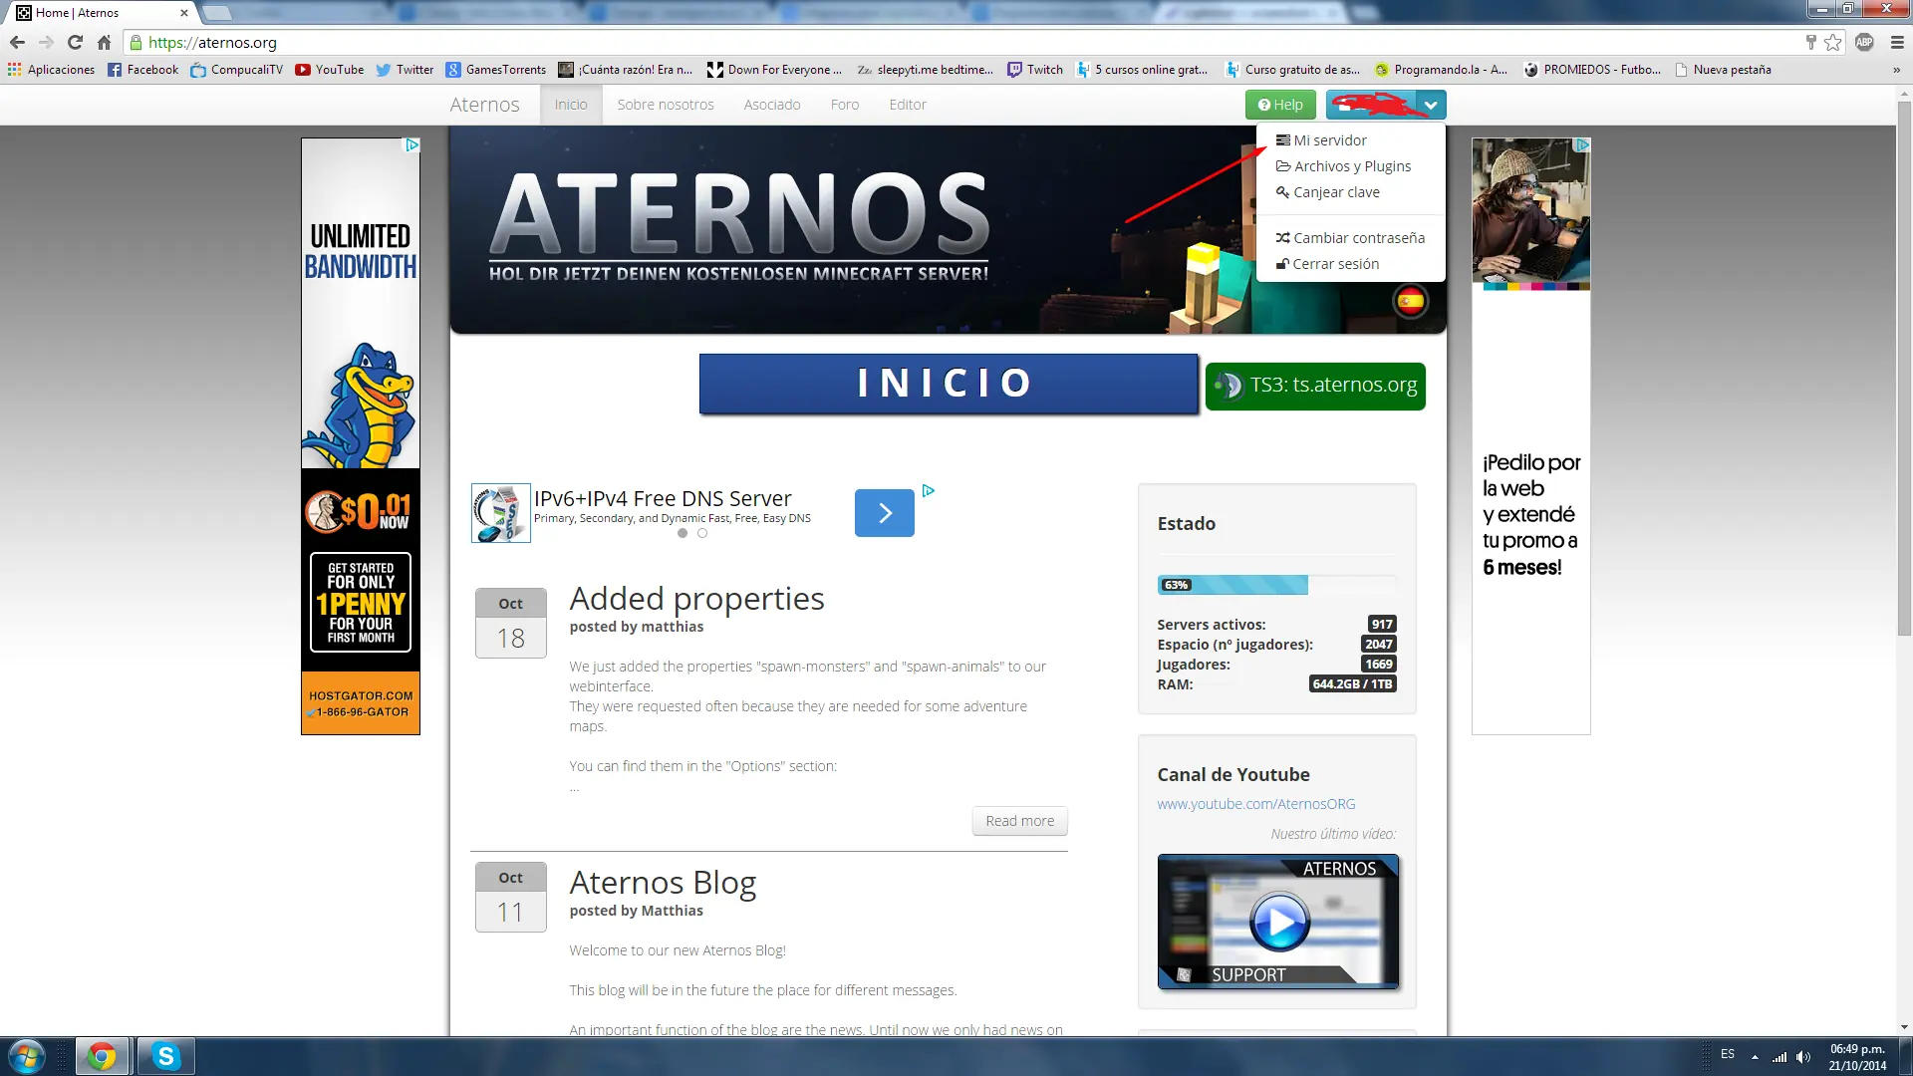Open Skype from the taskbar
The width and height of the screenshot is (1913, 1076).
pyautogui.click(x=165, y=1056)
